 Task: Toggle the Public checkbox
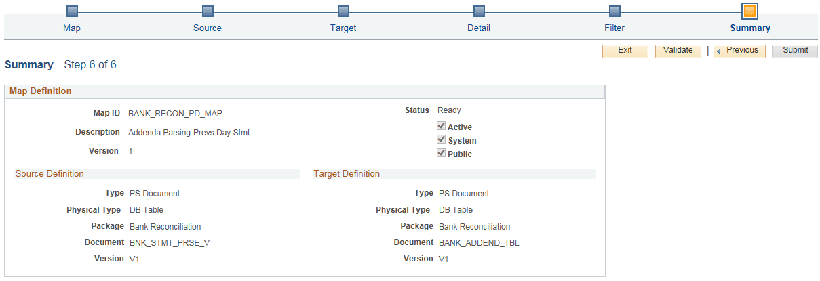[442, 153]
